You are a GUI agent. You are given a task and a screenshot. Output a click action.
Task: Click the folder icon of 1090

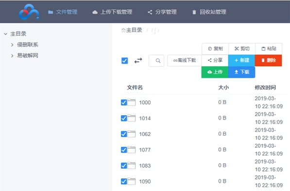132,181
